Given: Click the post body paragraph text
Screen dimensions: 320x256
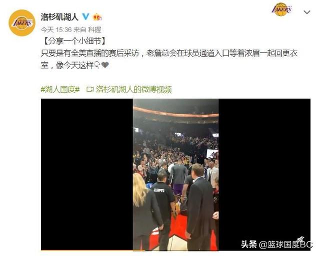Looking at the screenshot, I should tap(169, 59).
